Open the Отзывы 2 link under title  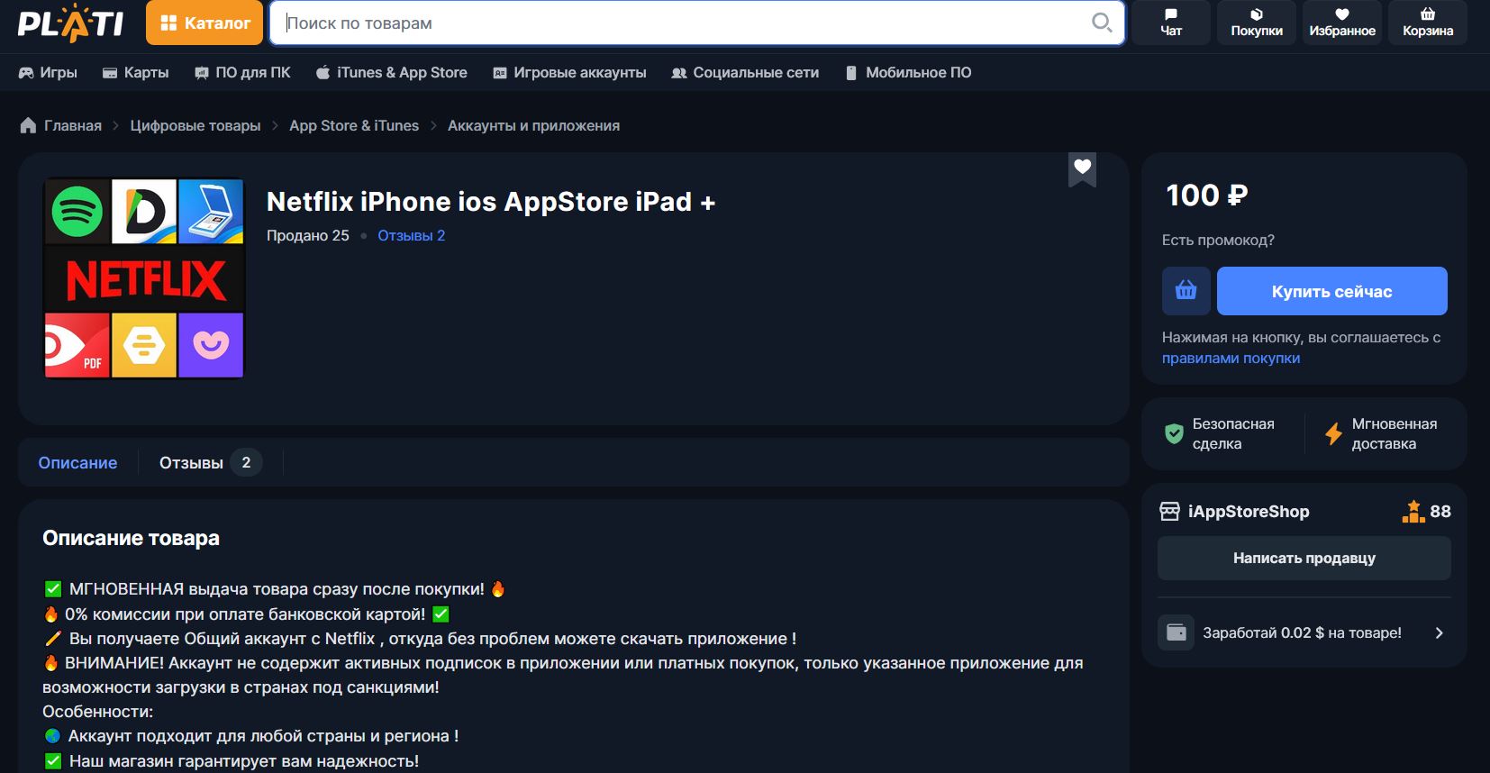click(411, 235)
